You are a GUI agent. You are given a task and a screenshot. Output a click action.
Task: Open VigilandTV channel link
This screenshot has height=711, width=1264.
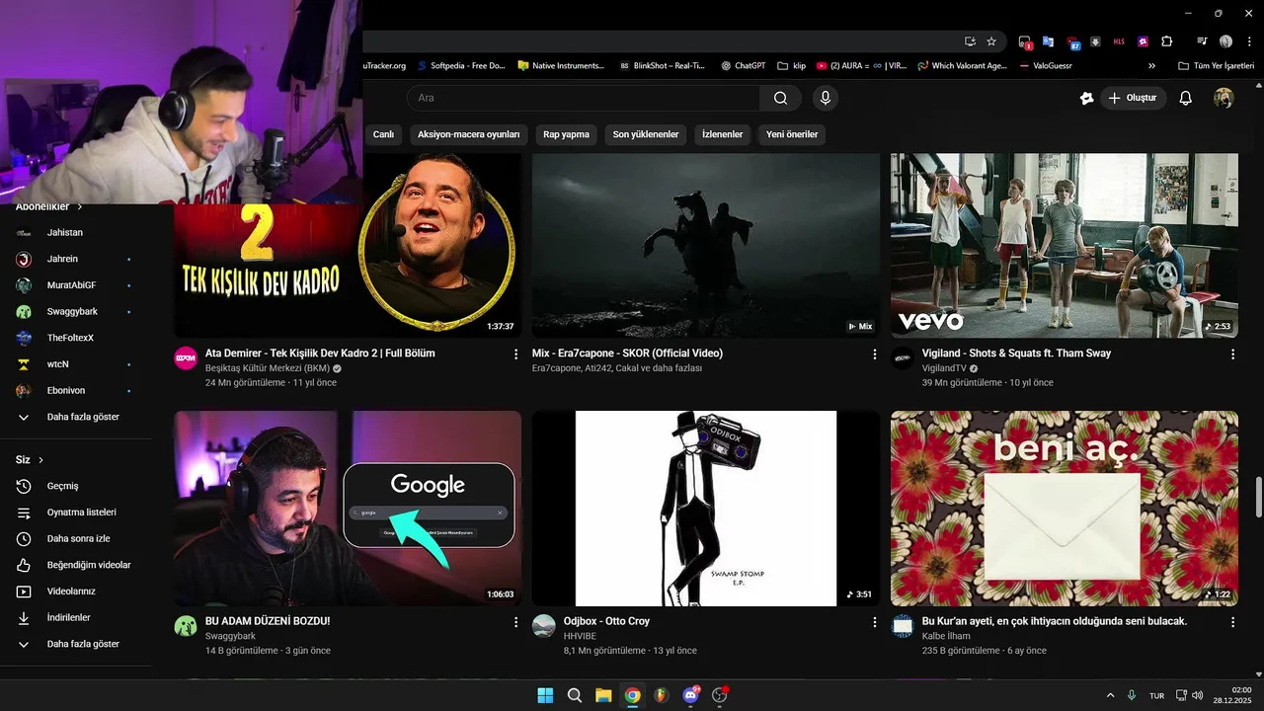[x=944, y=368]
